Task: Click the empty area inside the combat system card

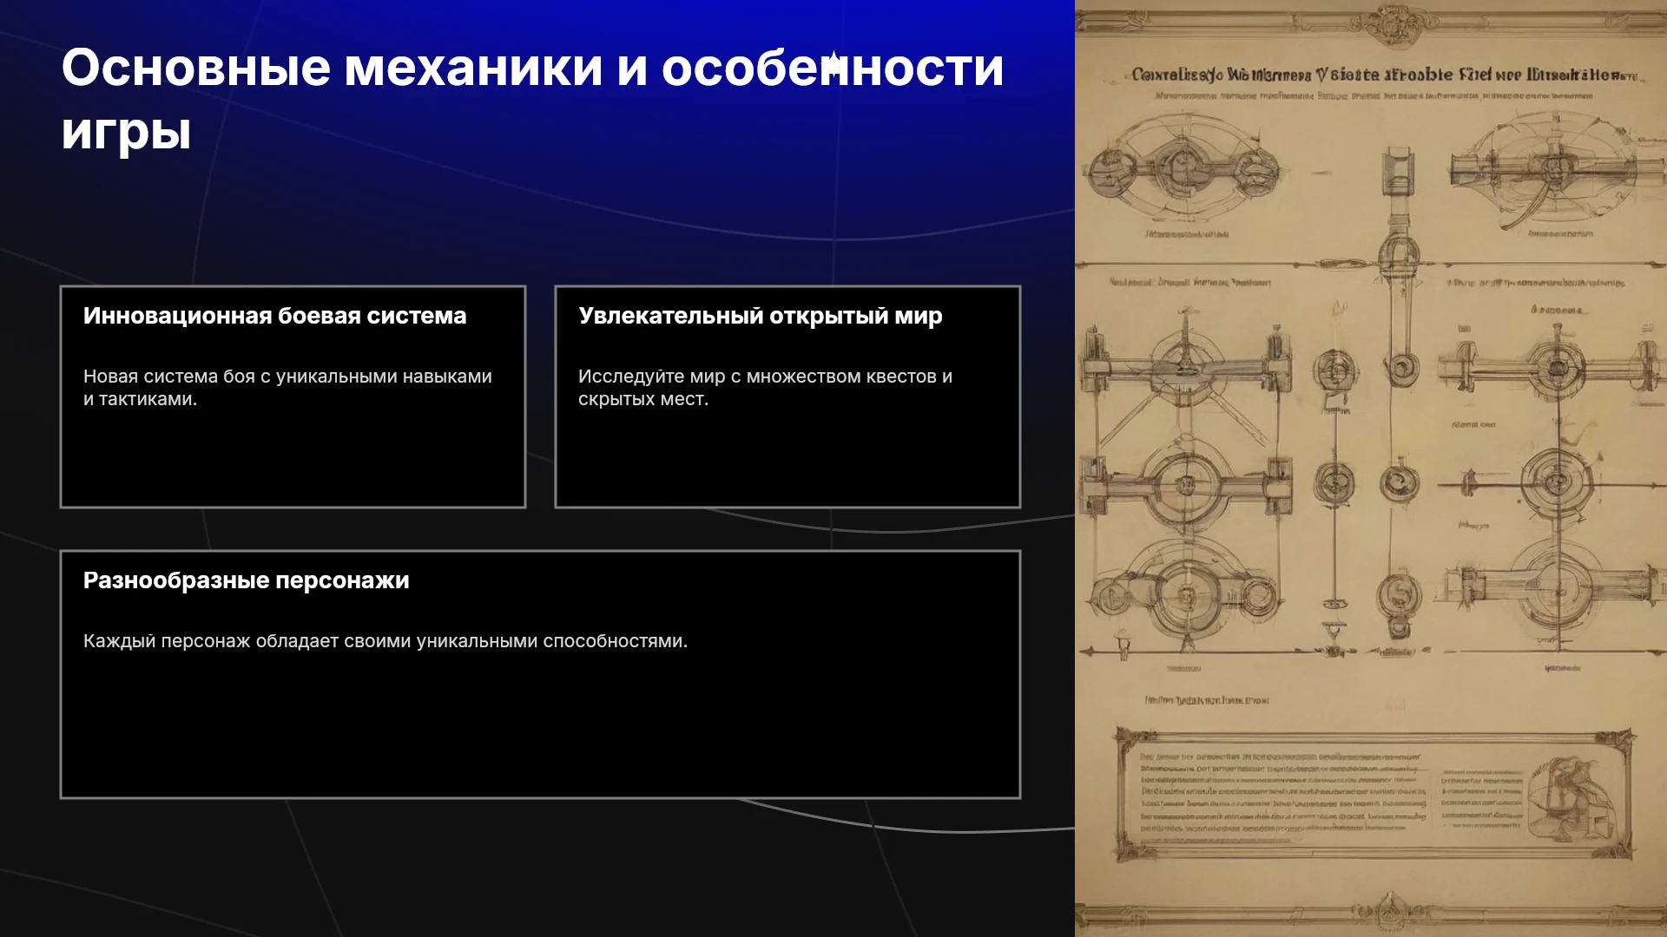Action: point(293,455)
